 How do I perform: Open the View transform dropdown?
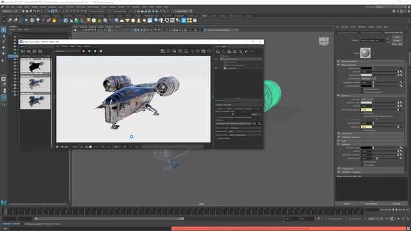click(245, 135)
